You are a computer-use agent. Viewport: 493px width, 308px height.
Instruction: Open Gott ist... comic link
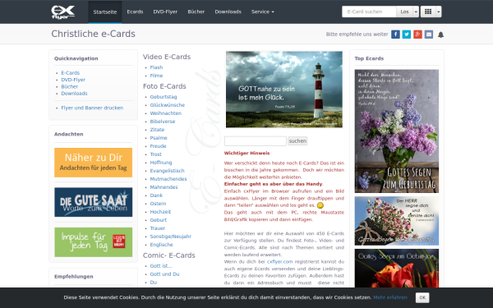[161, 266]
